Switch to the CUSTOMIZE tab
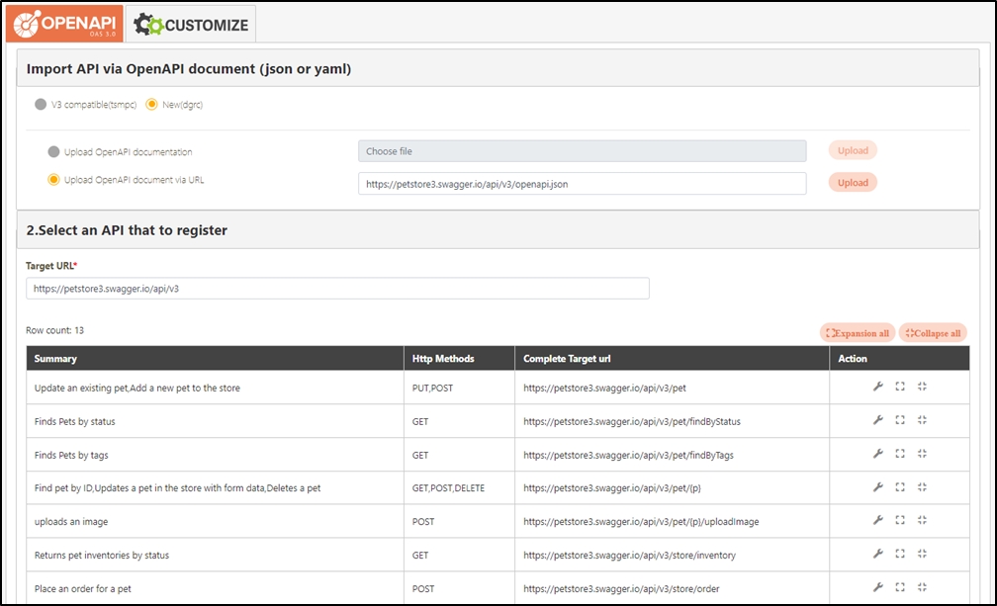Viewport: 997px width, 606px height. coord(191,25)
